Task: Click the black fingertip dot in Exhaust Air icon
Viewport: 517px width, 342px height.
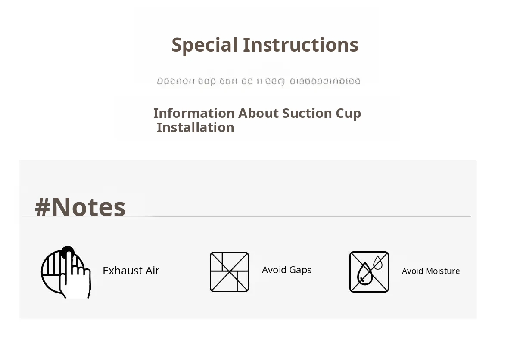Action: (x=68, y=253)
